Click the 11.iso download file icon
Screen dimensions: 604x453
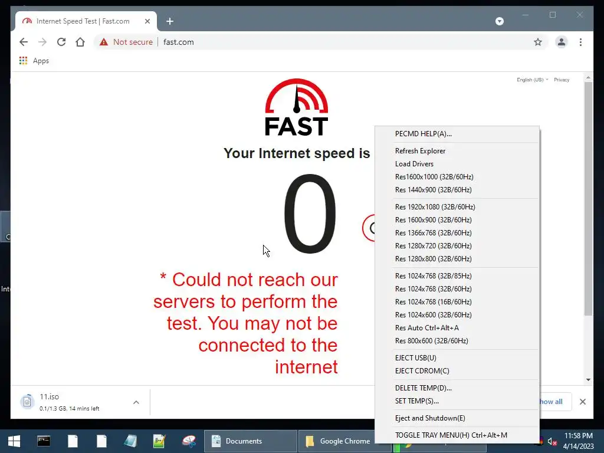point(27,402)
